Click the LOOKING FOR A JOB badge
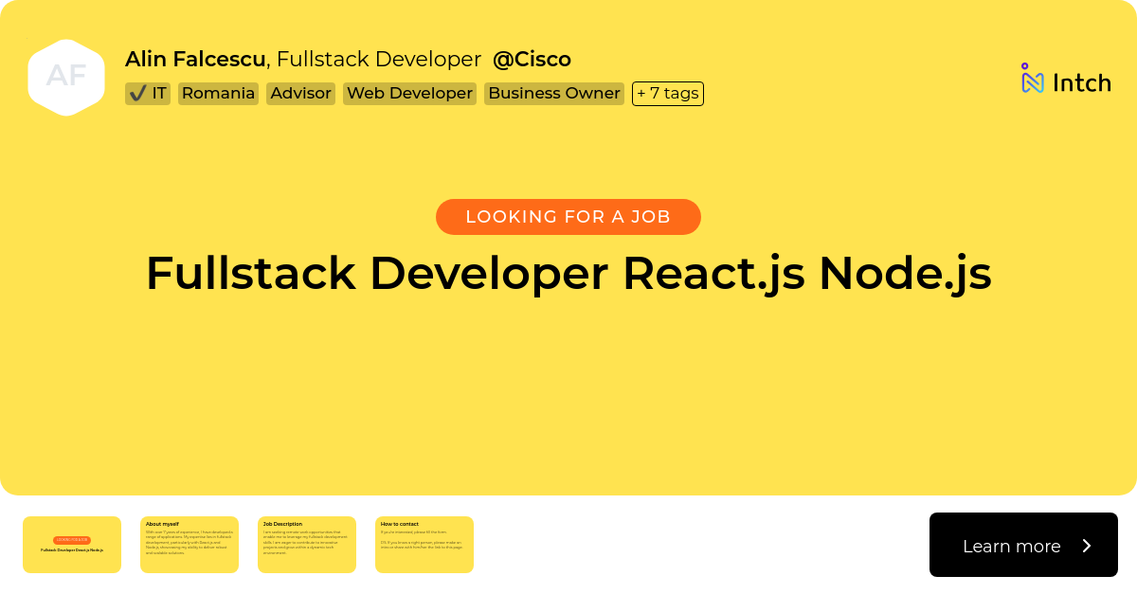 point(568,217)
